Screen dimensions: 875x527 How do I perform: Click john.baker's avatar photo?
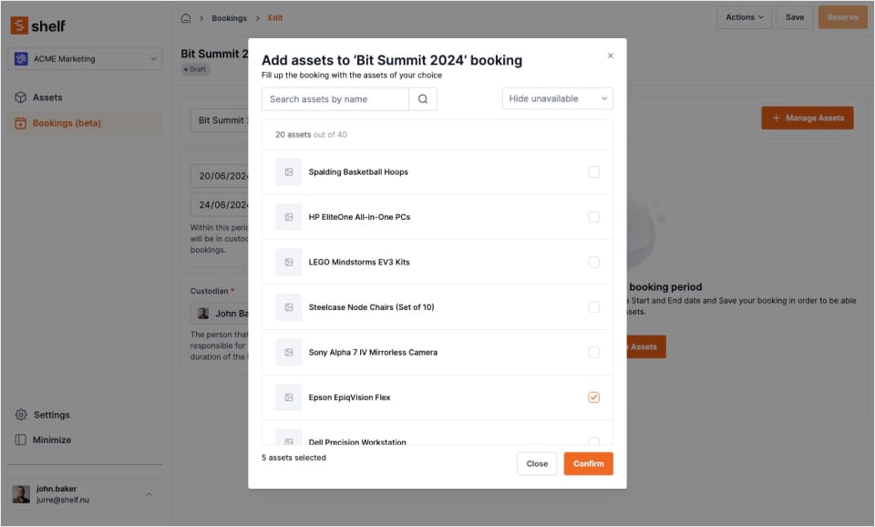(21, 494)
